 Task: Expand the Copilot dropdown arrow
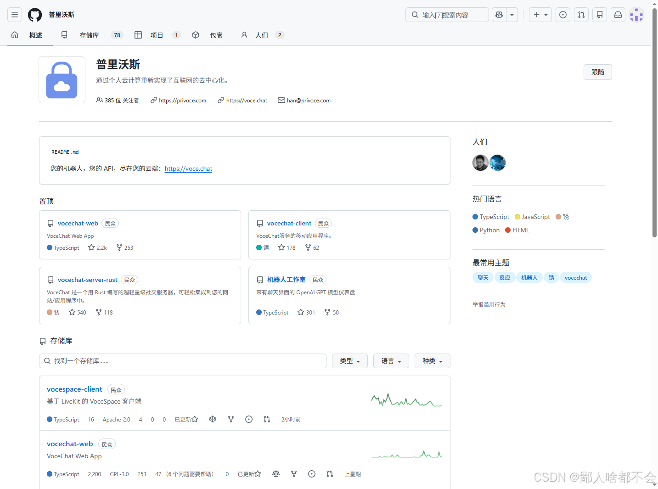512,15
